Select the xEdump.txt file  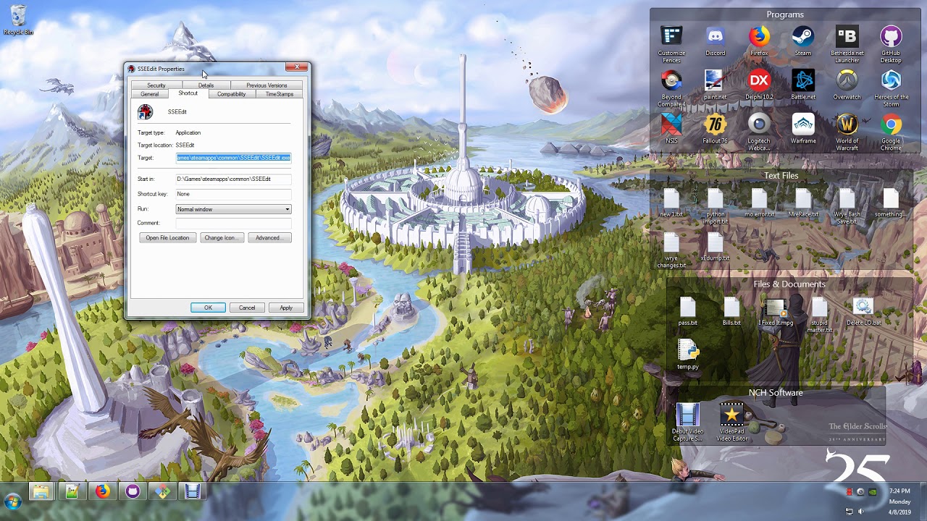click(x=715, y=246)
